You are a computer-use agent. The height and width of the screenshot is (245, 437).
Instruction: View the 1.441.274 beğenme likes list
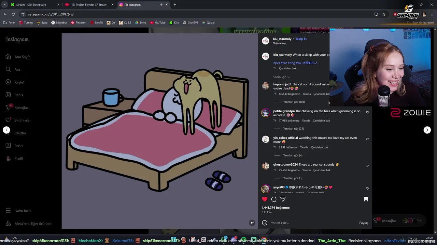[x=276, y=208]
